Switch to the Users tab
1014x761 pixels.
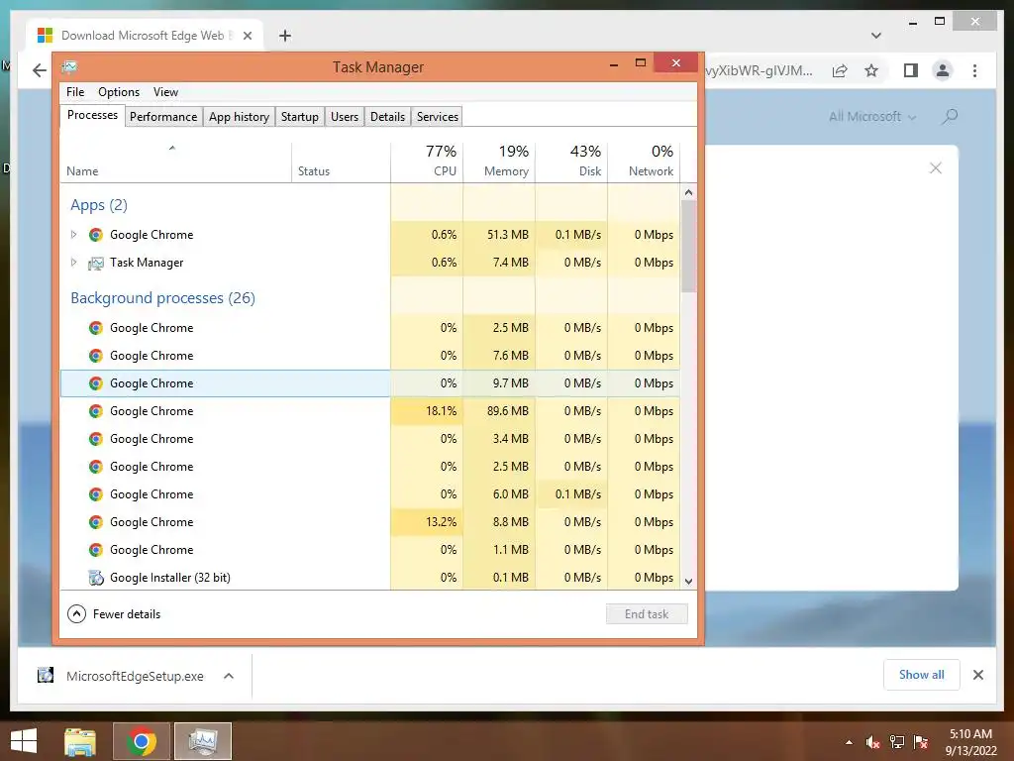pyautogui.click(x=344, y=117)
